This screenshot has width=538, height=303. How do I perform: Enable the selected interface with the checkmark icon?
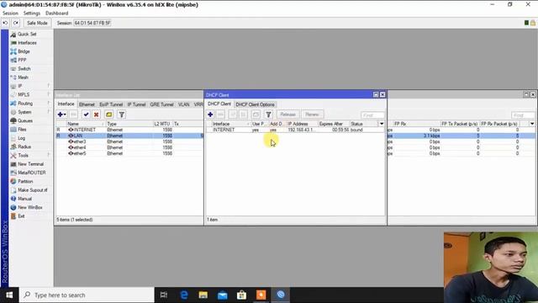(86, 114)
